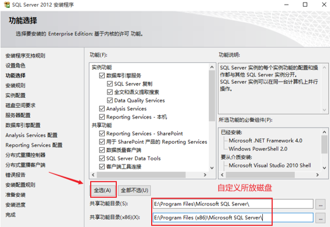Click 数据库引擎配置 step in sidebar
The width and height of the screenshot is (330, 227).
[23, 125]
